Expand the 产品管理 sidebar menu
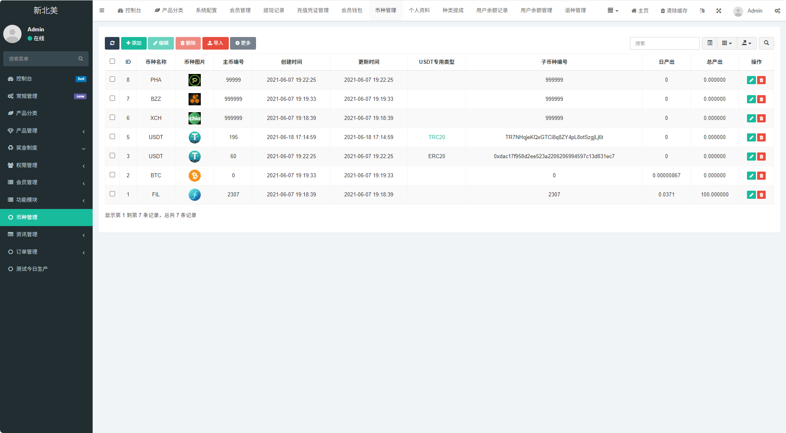The image size is (786, 433). [46, 131]
